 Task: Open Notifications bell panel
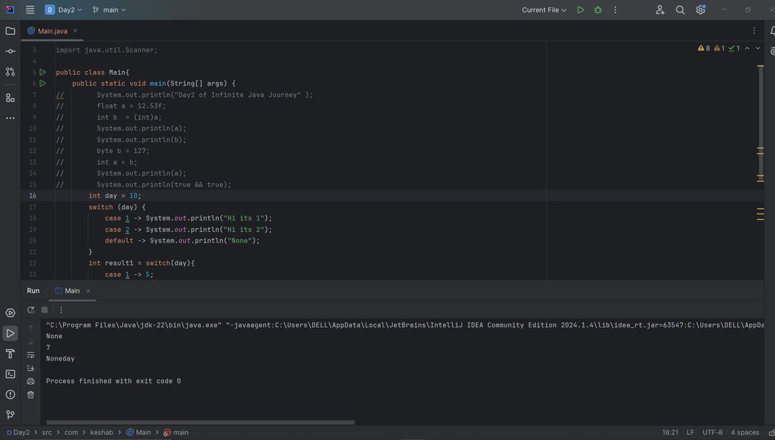[773, 30]
